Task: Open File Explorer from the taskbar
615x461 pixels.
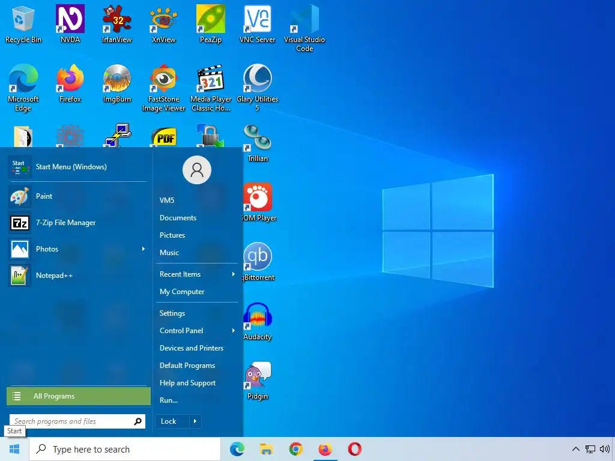Action: (x=266, y=449)
